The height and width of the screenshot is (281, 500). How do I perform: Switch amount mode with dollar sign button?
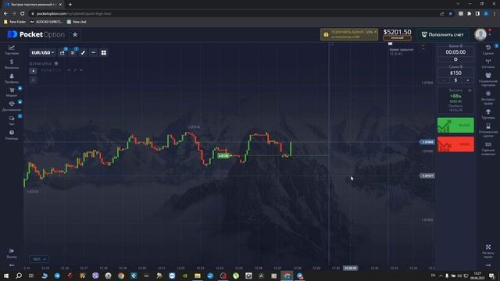pos(455,80)
